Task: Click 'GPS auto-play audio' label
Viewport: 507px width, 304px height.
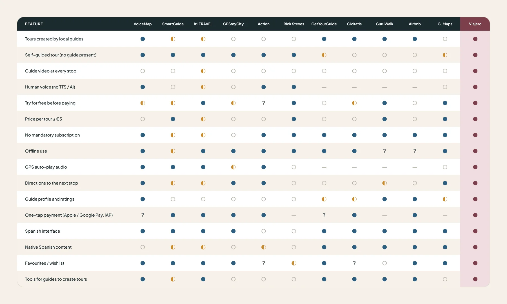Action: click(46, 167)
